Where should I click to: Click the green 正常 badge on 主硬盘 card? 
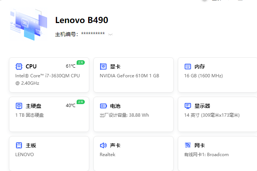point(80,102)
